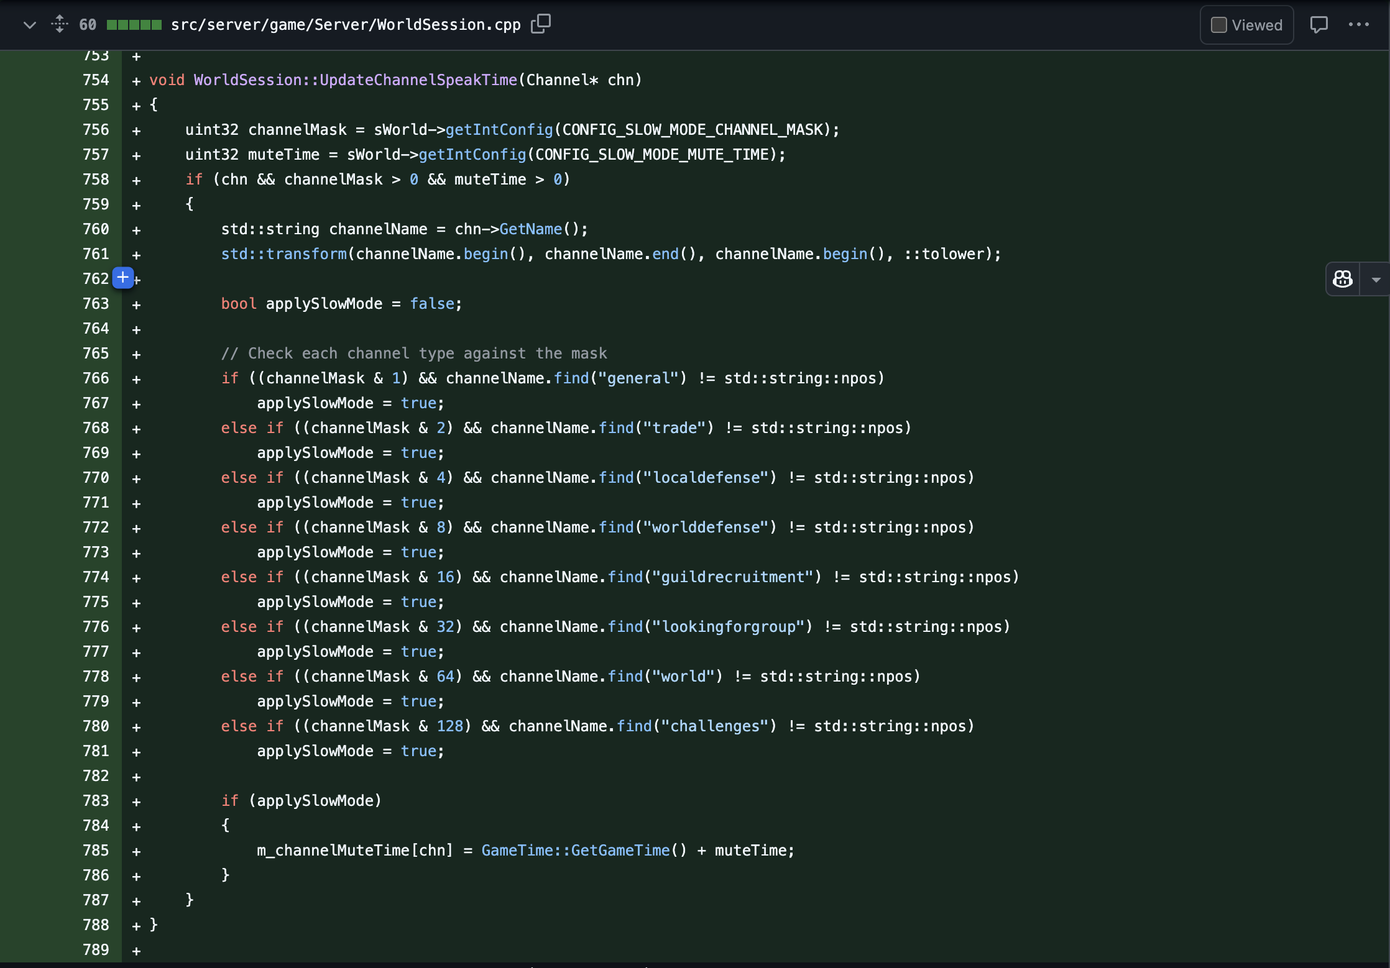Open Copilot dropdown arrow on right
Viewport: 1390px width, 968px height.
click(1376, 280)
